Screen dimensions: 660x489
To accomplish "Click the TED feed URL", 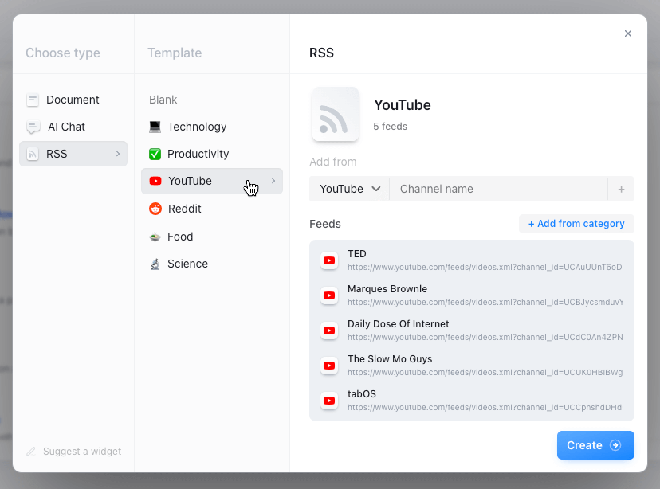I will coord(485,267).
